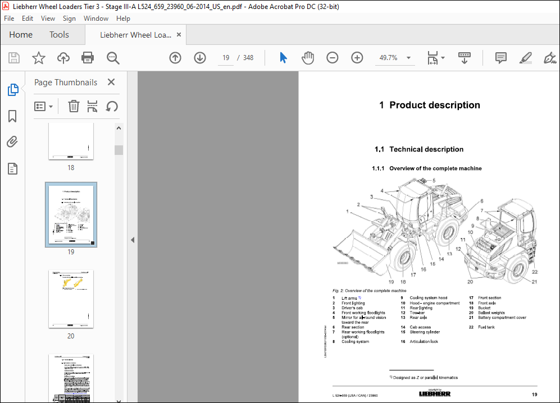Click the footnote link after Lift arms

(x=359, y=297)
